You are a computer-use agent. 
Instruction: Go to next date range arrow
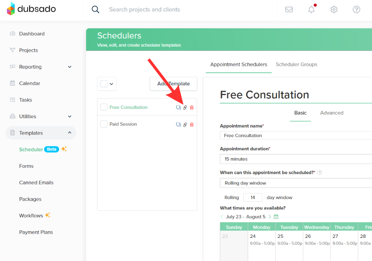(270, 217)
